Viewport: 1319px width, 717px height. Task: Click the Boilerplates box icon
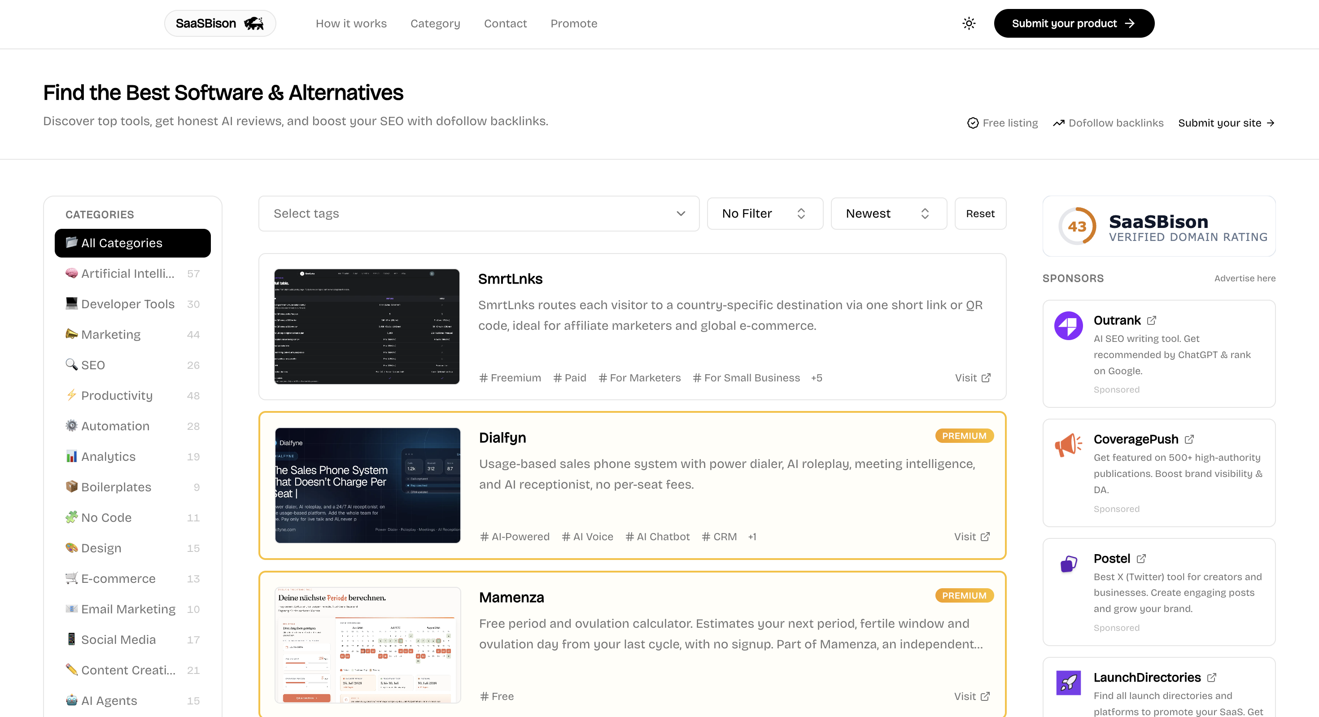pyautogui.click(x=72, y=486)
